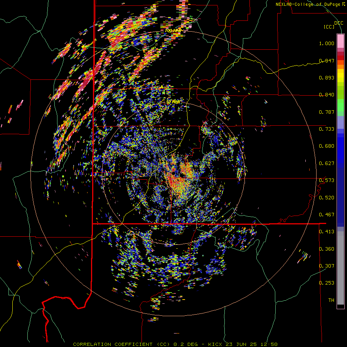Click the NEXLAB-College of DuPage title text
Viewport: 347px width, 347px height.
point(308,4)
